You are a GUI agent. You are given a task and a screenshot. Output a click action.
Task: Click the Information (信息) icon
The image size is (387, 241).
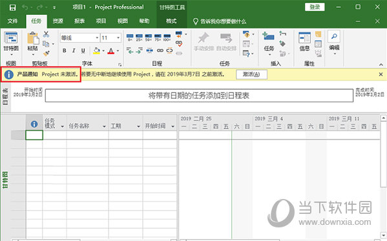(304, 41)
